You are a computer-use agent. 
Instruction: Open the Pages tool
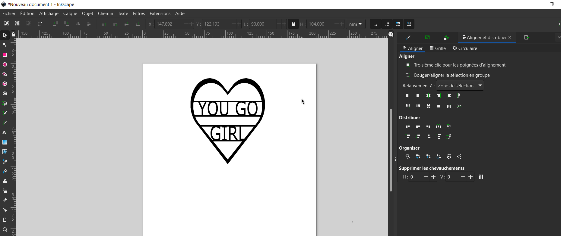coord(5,220)
